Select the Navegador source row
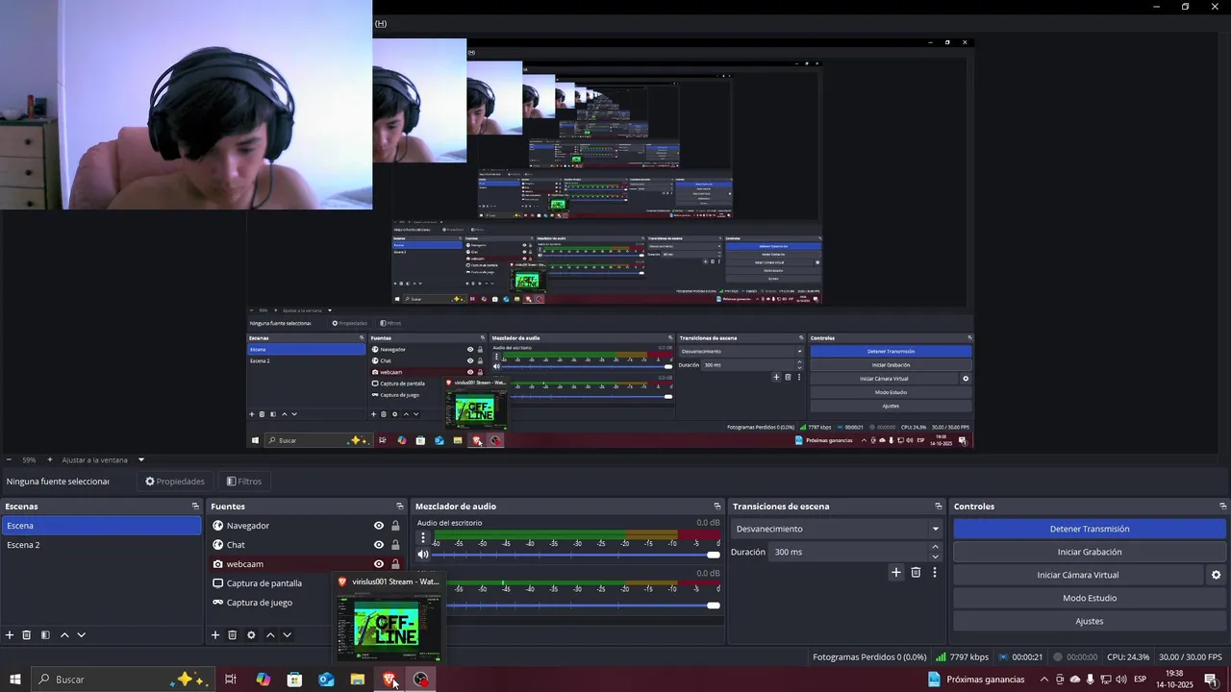Image resolution: width=1231 pixels, height=692 pixels. (307, 526)
